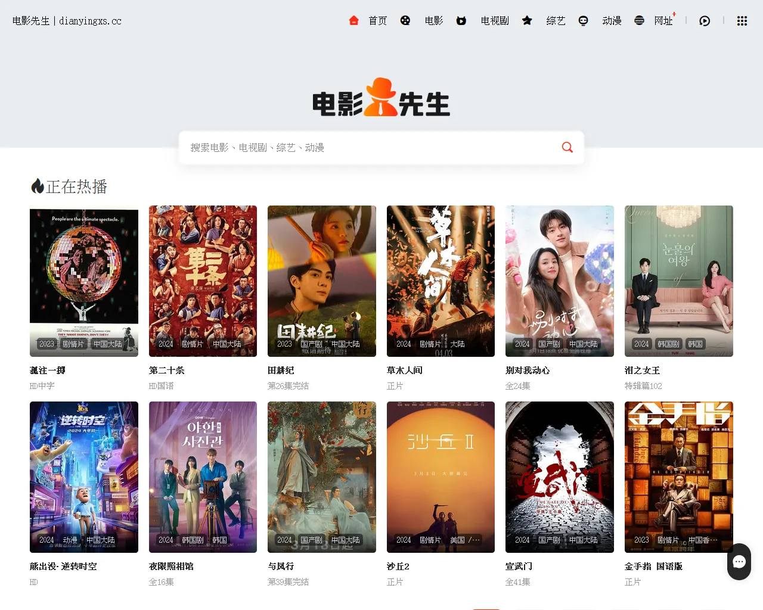Click the 第26集完结 status text
The width and height of the screenshot is (763, 610).
[x=289, y=386]
